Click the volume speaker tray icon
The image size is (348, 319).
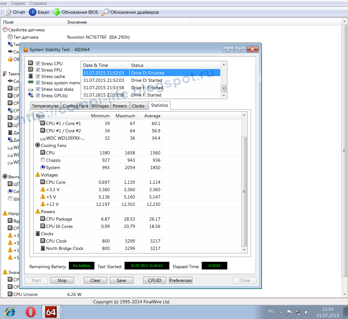click(x=307, y=312)
